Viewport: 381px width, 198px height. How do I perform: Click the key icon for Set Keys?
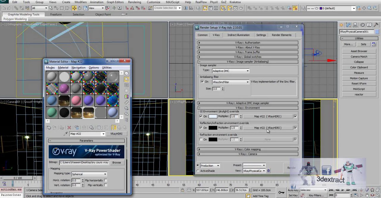click(x=281, y=193)
